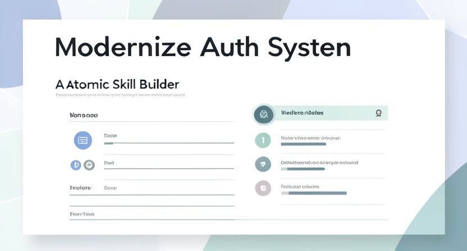
Task: Click the field line beside lock icon
Action: (168, 168)
